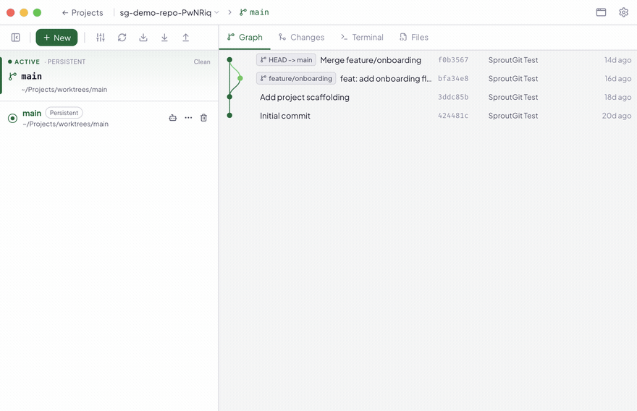Click the Persistent badge on main worktree
The image size is (637, 411).
coord(64,113)
